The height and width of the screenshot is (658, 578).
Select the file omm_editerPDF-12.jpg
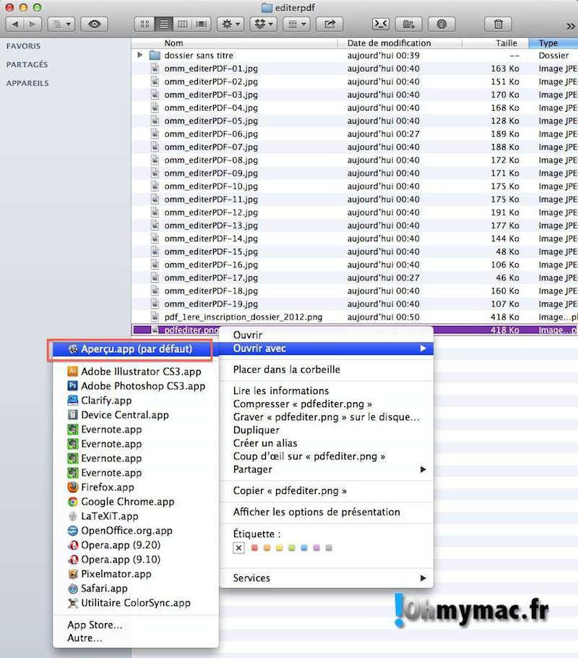tap(355, 213)
